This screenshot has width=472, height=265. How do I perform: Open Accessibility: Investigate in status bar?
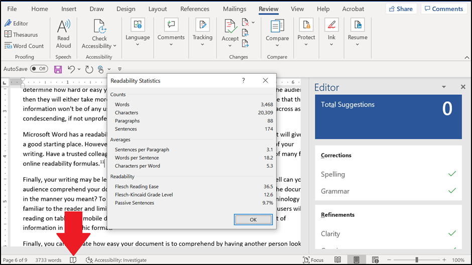[x=116, y=260]
